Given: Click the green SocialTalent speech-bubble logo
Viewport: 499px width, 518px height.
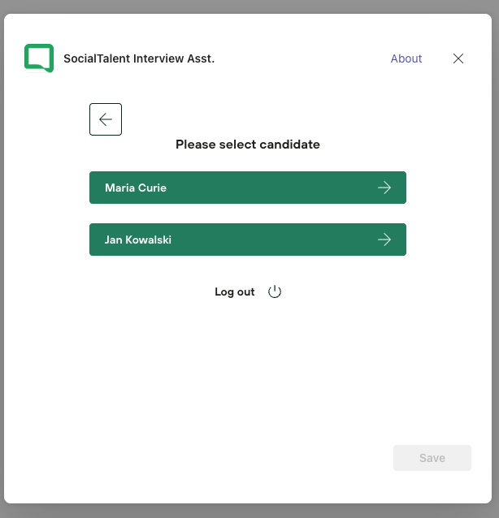Looking at the screenshot, I should (39, 58).
